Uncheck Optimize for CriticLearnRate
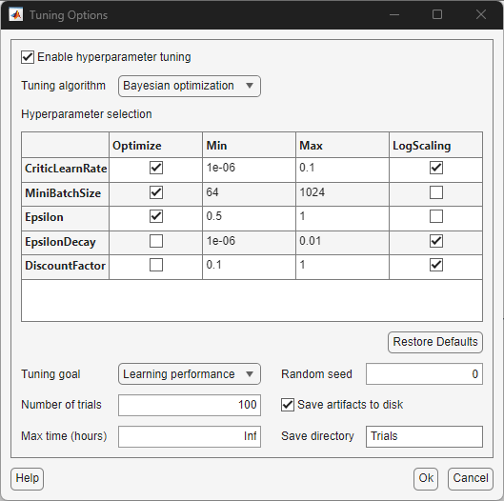 click(156, 168)
